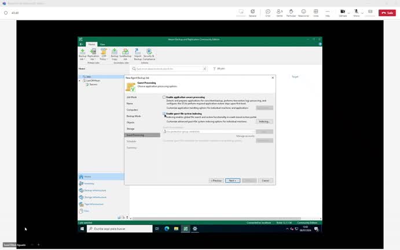This screenshot has width=400, height=250.
Task: Raise hand with the Participar icon
Action: pyautogui.click(x=291, y=13)
